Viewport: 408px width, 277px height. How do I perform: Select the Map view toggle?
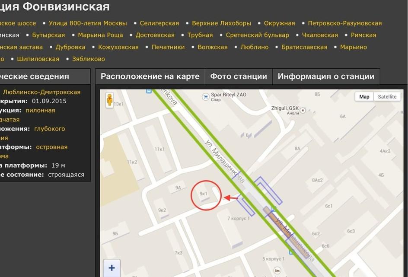pos(364,97)
